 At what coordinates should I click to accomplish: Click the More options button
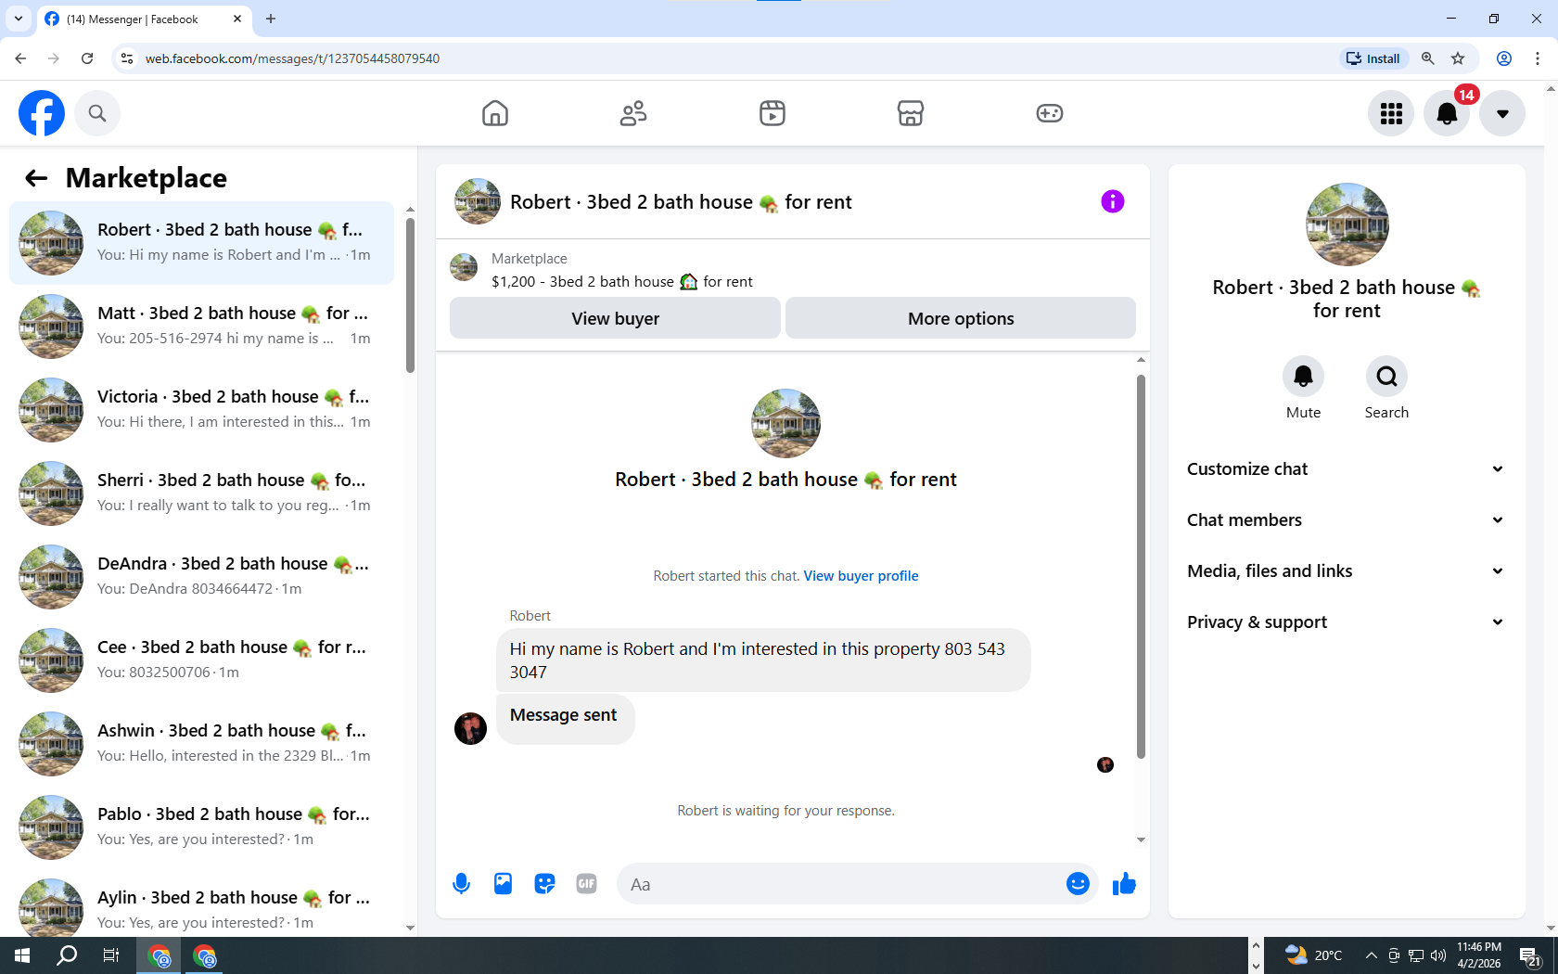(961, 318)
